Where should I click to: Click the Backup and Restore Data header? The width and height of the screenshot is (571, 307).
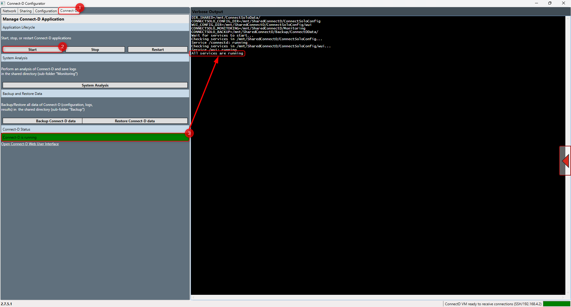pyautogui.click(x=95, y=94)
